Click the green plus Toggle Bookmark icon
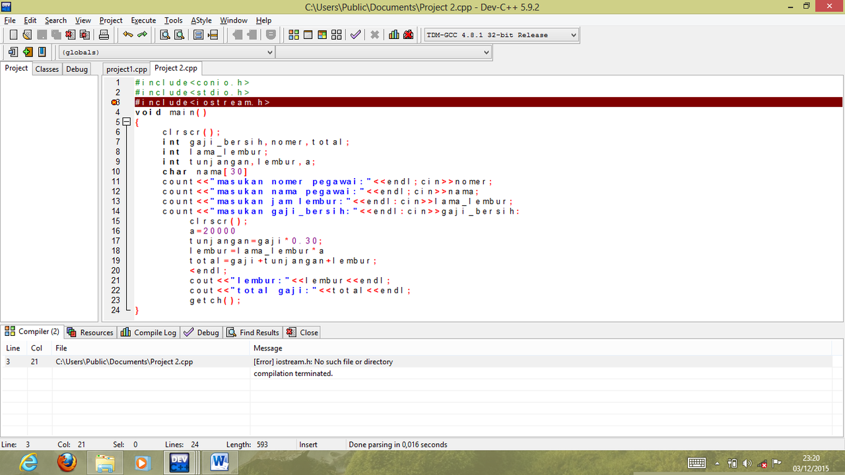 tap(27, 52)
